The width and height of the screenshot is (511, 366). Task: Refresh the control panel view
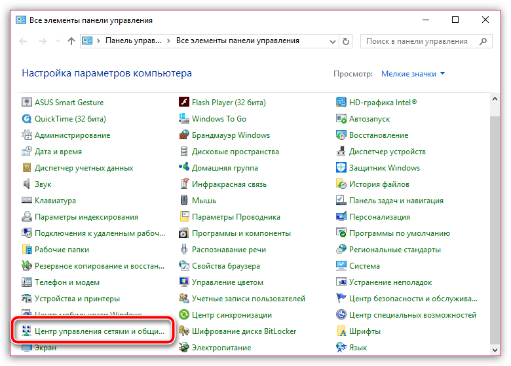point(346,42)
